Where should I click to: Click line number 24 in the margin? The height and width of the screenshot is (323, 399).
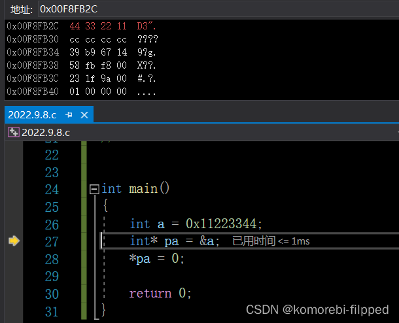click(x=52, y=190)
